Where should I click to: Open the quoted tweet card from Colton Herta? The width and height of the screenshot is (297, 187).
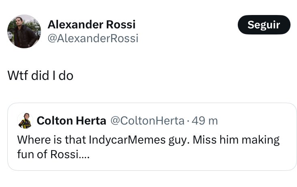coord(152,137)
